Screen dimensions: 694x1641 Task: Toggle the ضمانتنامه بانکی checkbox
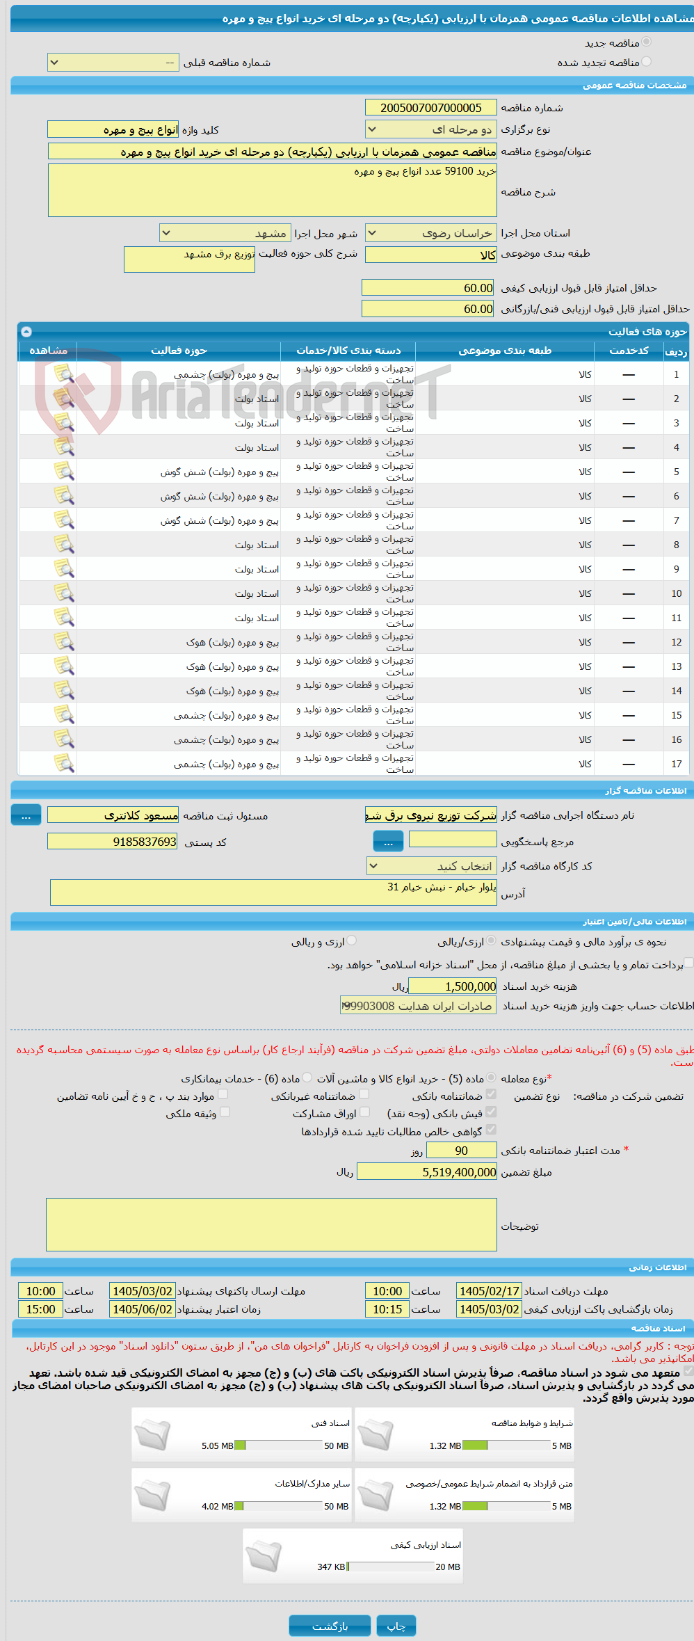492,1095
